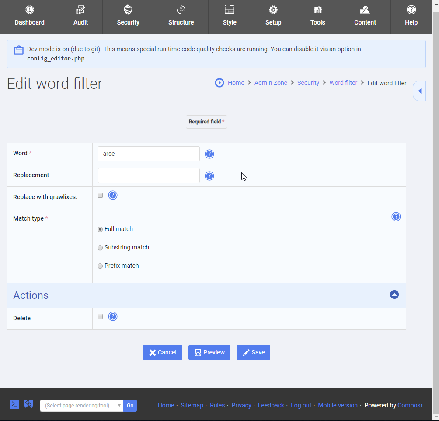Open the page rendering tool dropdown

coord(81,406)
